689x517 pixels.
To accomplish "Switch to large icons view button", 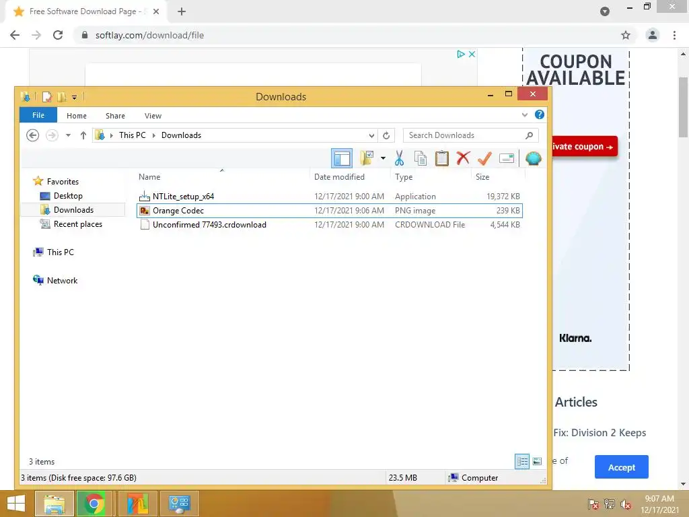I will point(537,461).
